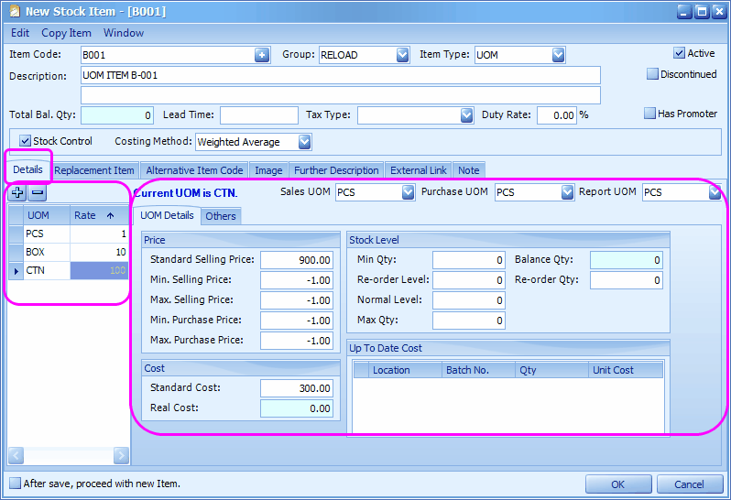
Task: Open the Group dropdown showing RELOAD
Action: tap(402, 55)
